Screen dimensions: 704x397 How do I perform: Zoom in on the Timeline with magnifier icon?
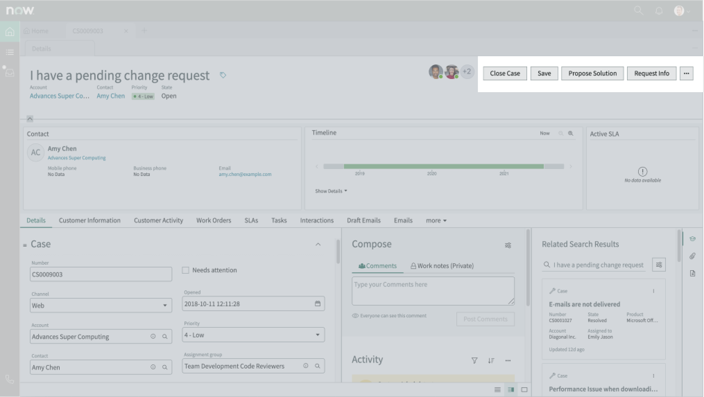tap(570, 133)
